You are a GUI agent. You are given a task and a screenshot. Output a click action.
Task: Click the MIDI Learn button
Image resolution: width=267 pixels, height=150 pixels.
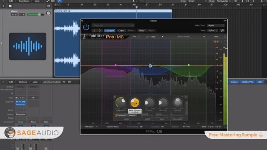click(89, 127)
